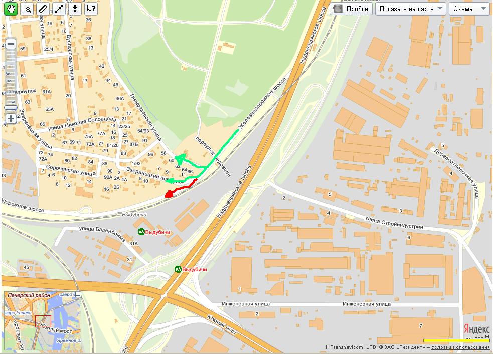This screenshot has width=493, height=354.
Task: Toggle the Пробки traffic layer
Action: coord(357,9)
